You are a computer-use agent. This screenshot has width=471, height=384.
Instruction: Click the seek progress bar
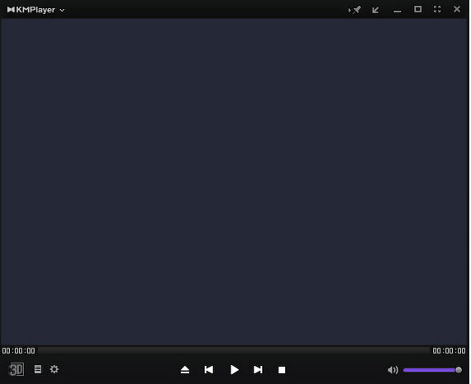234,350
